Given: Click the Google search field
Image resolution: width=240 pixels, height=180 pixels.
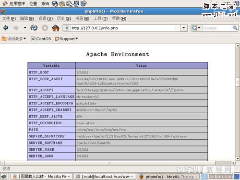Looking at the screenshot, I should [217, 28].
